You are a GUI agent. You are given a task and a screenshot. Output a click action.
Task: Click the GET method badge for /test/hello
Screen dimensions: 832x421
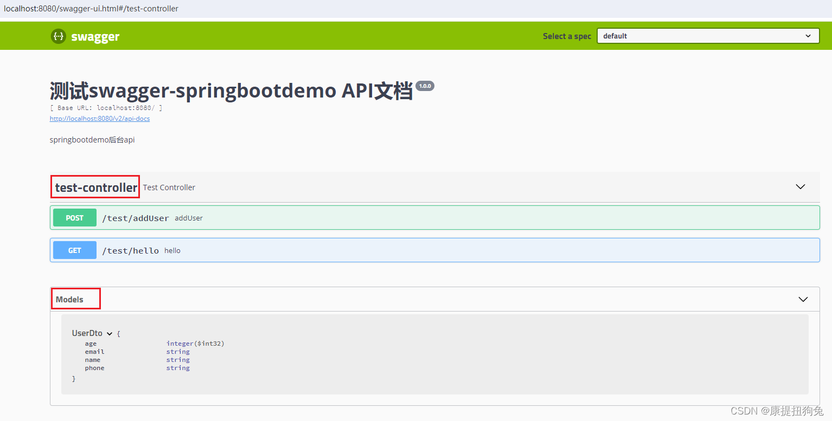75,250
